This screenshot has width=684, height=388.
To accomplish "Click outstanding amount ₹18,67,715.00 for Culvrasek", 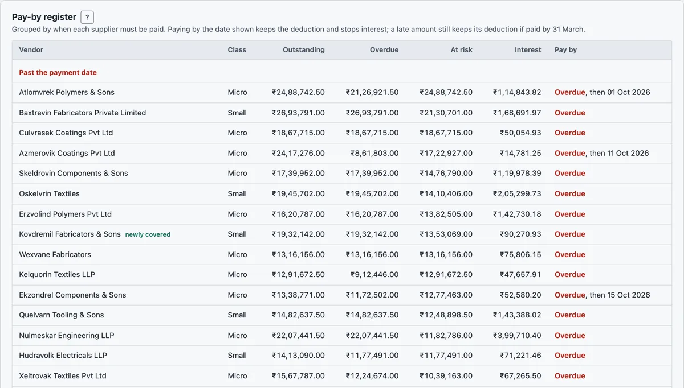I will click(298, 133).
